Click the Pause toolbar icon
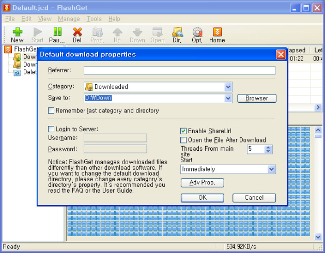This screenshot has width=325, height=253. click(57, 35)
